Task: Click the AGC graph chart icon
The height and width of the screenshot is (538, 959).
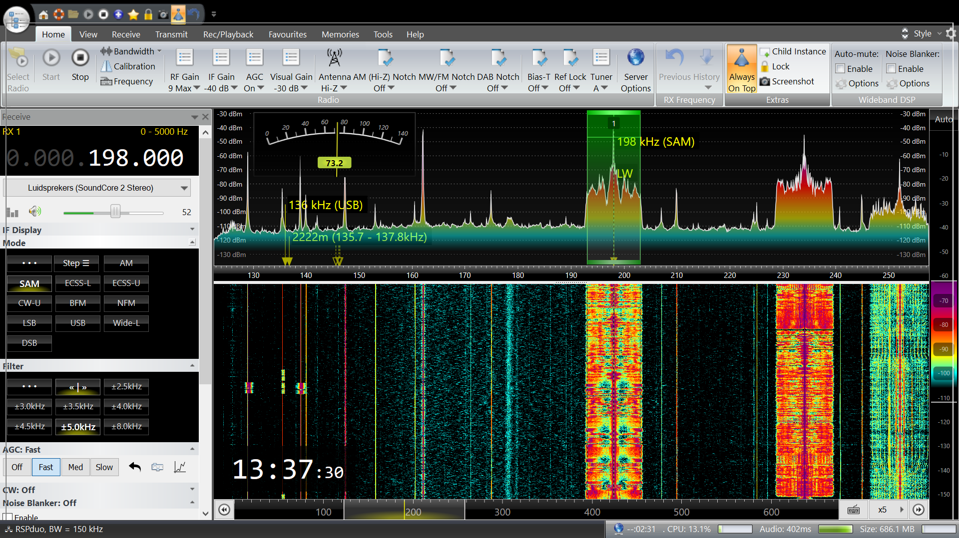Action: [x=180, y=467]
